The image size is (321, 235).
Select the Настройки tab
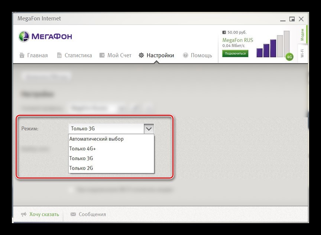click(156, 55)
